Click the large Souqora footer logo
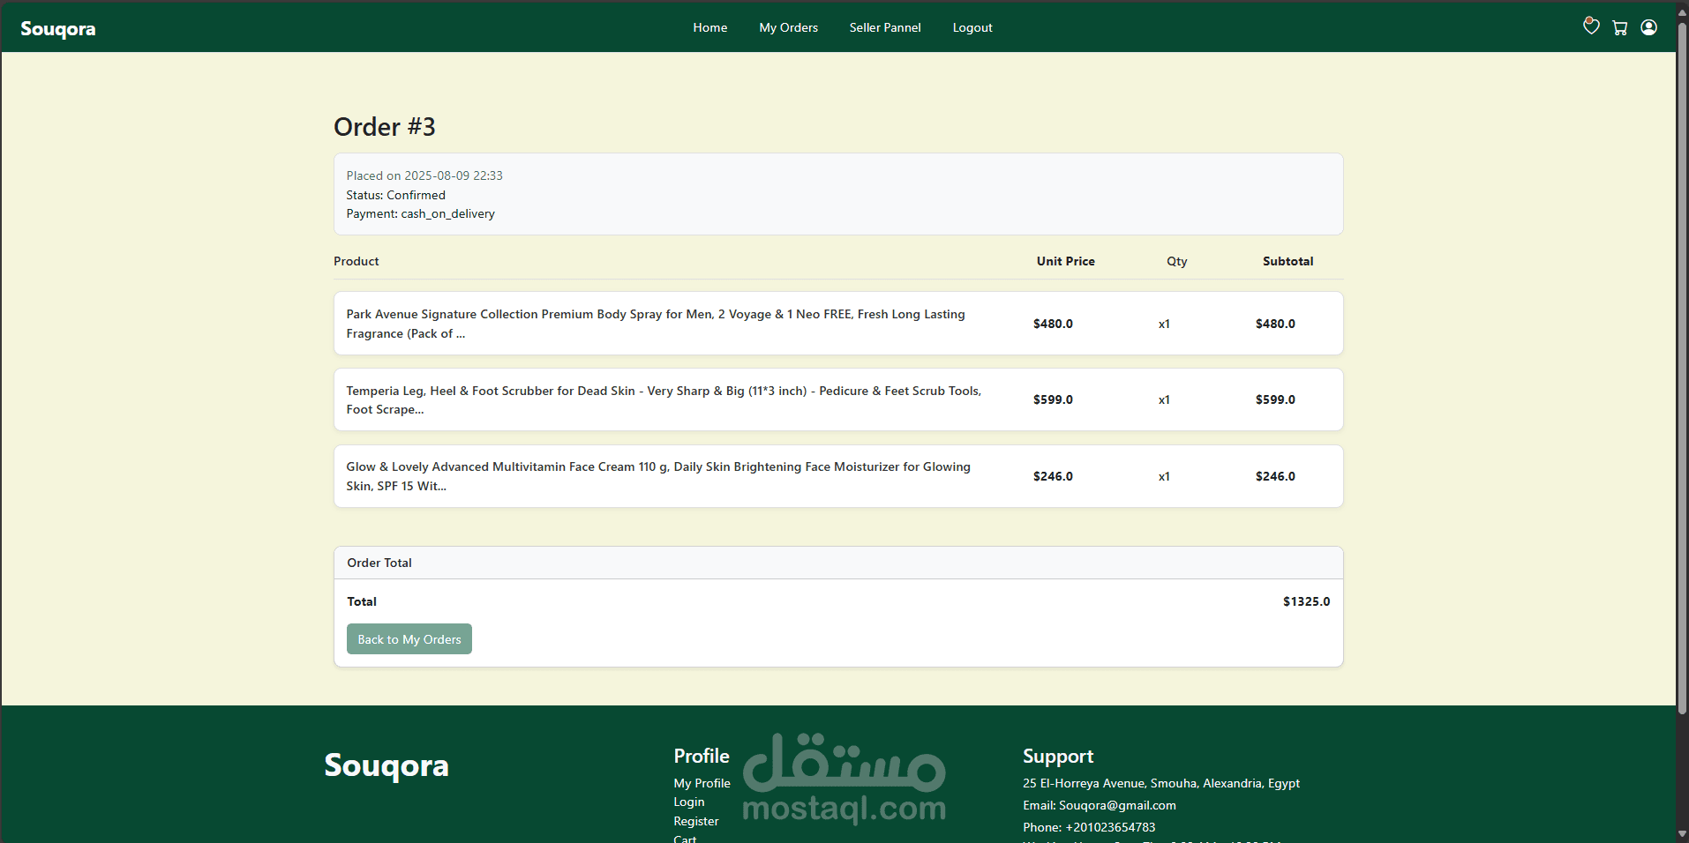Viewport: 1689px width, 843px height. pos(387,765)
